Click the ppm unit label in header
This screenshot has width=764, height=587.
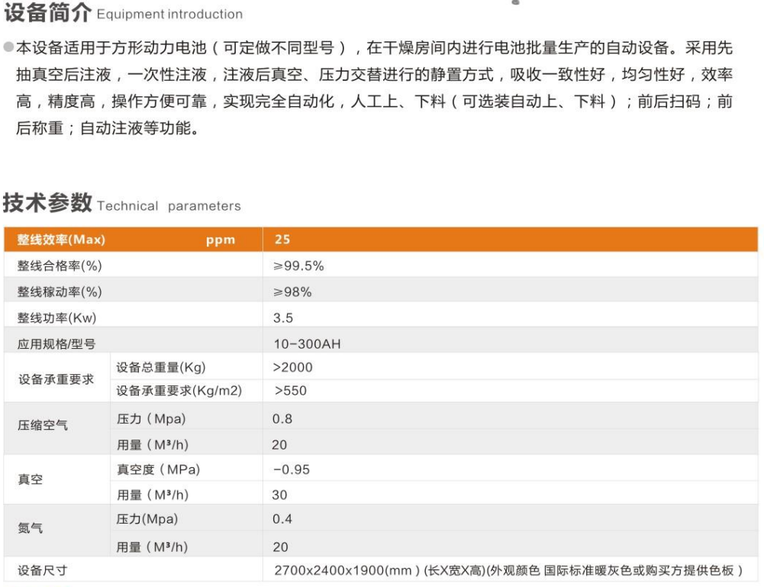(220, 240)
